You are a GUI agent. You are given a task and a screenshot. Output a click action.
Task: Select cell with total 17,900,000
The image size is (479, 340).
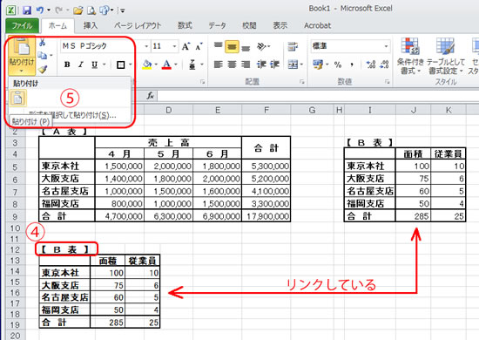pyautogui.click(x=266, y=216)
